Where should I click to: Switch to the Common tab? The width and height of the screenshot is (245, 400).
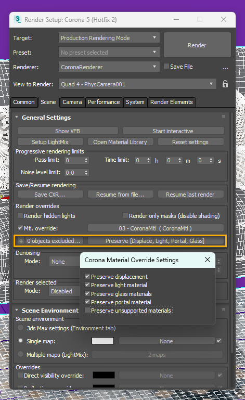tap(24, 102)
